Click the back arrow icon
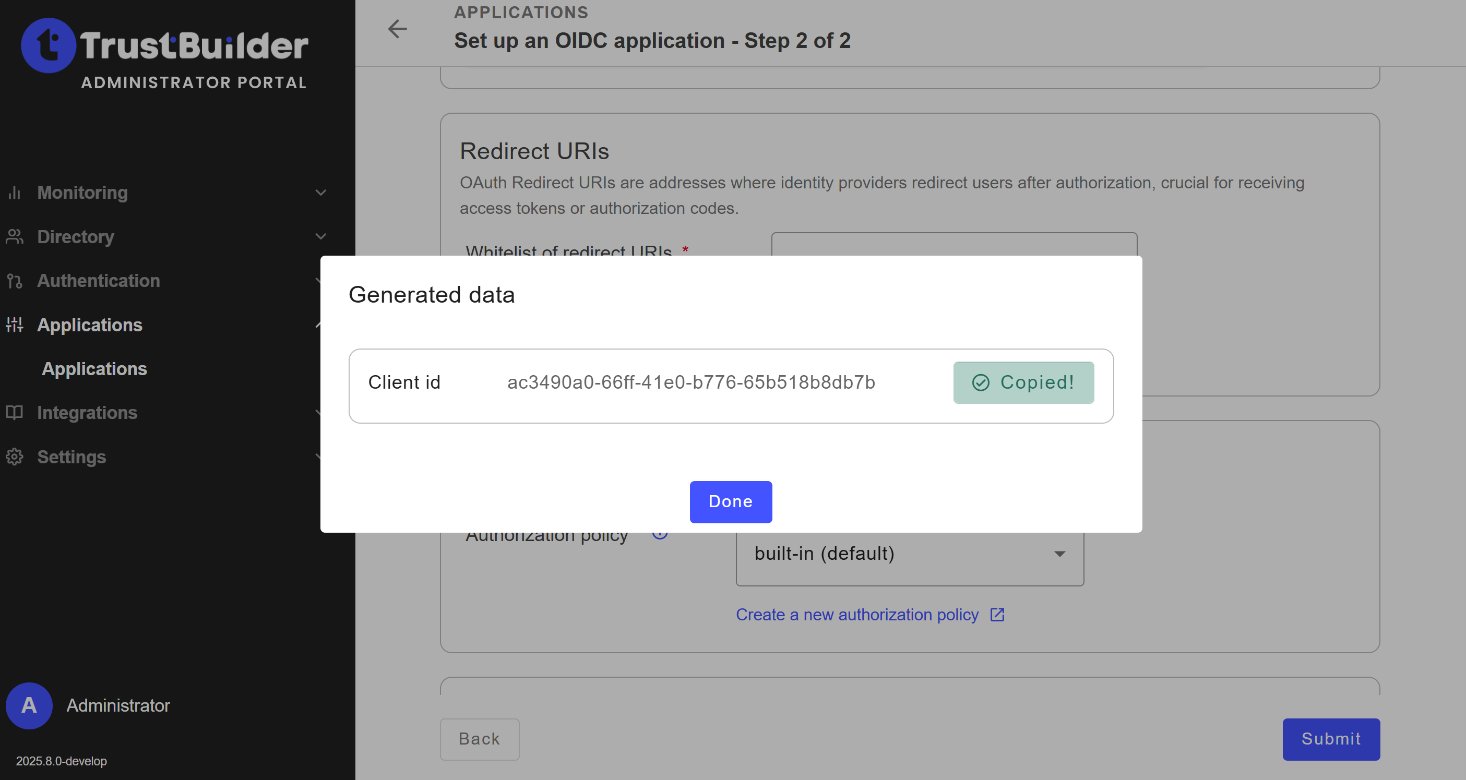The width and height of the screenshot is (1466, 780). tap(397, 29)
